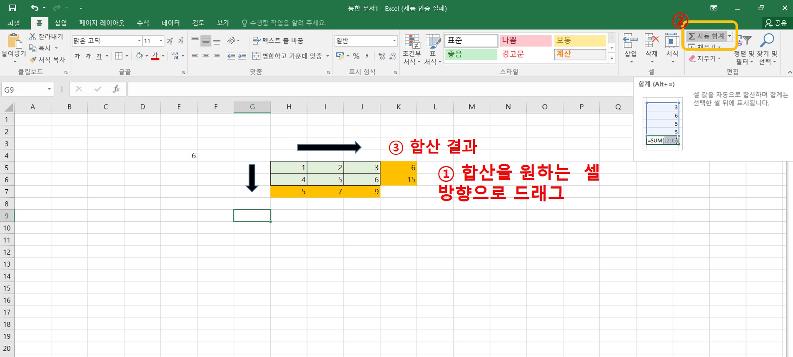
Task: Click the Decrease Decimal icon
Action: (392, 56)
